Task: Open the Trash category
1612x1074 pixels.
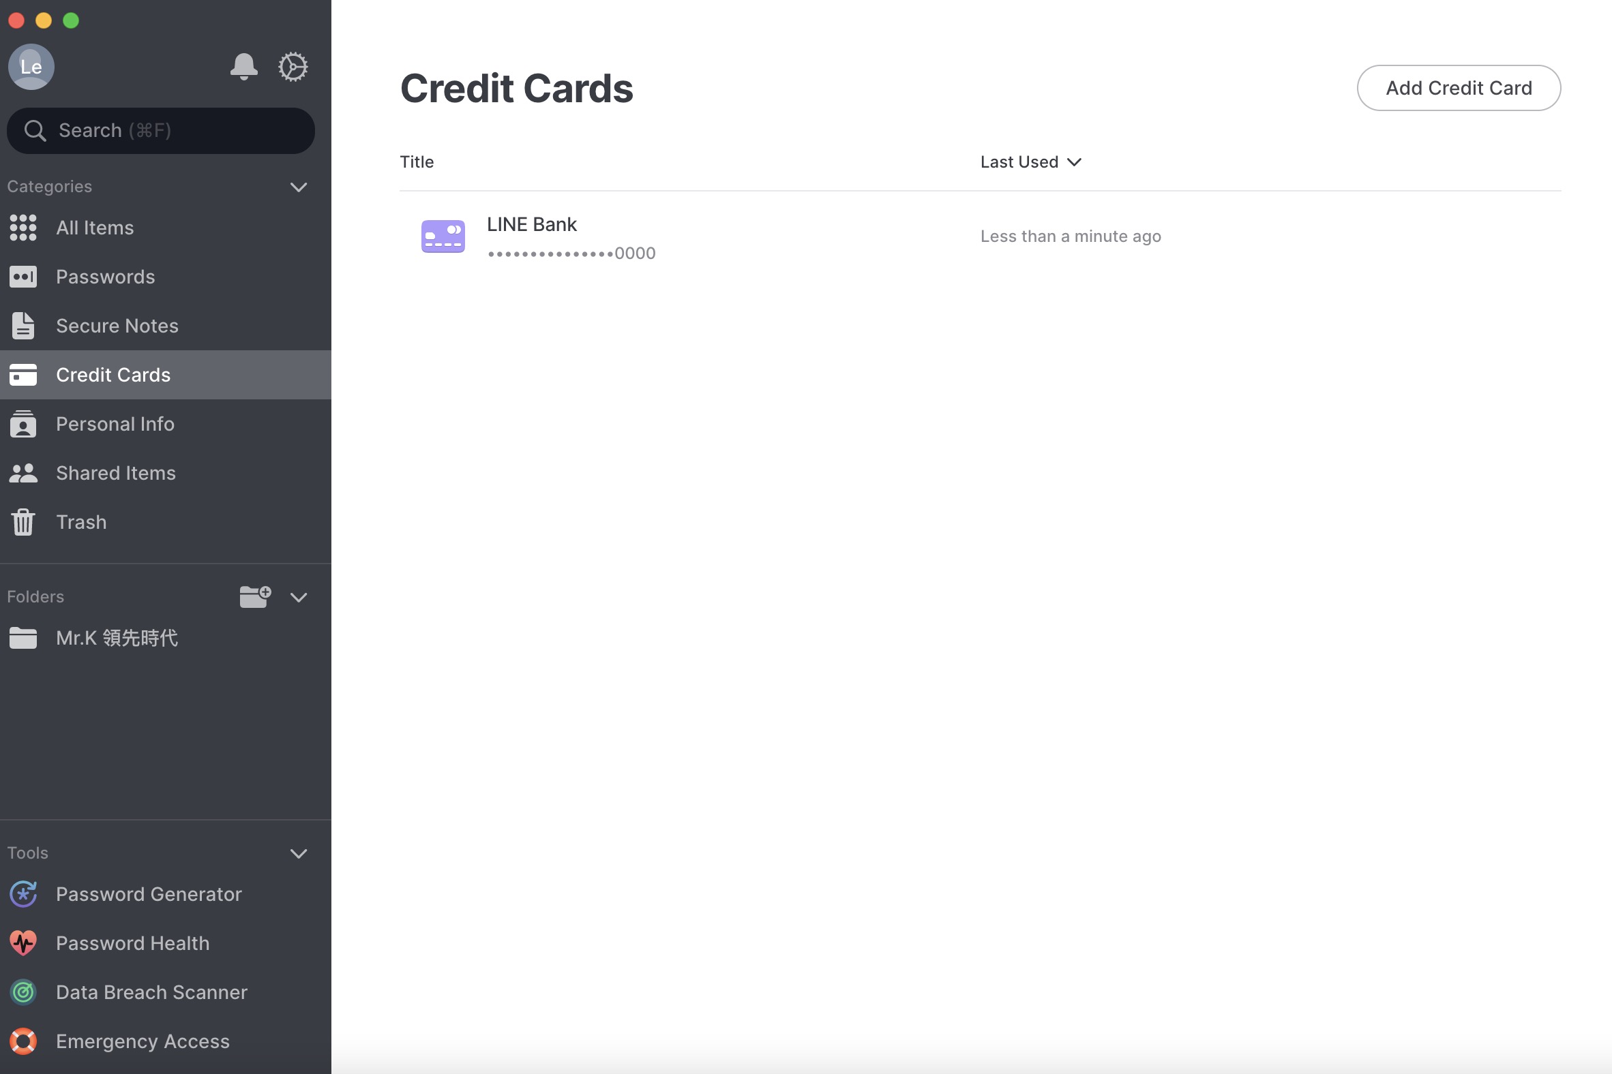Action: click(165, 522)
